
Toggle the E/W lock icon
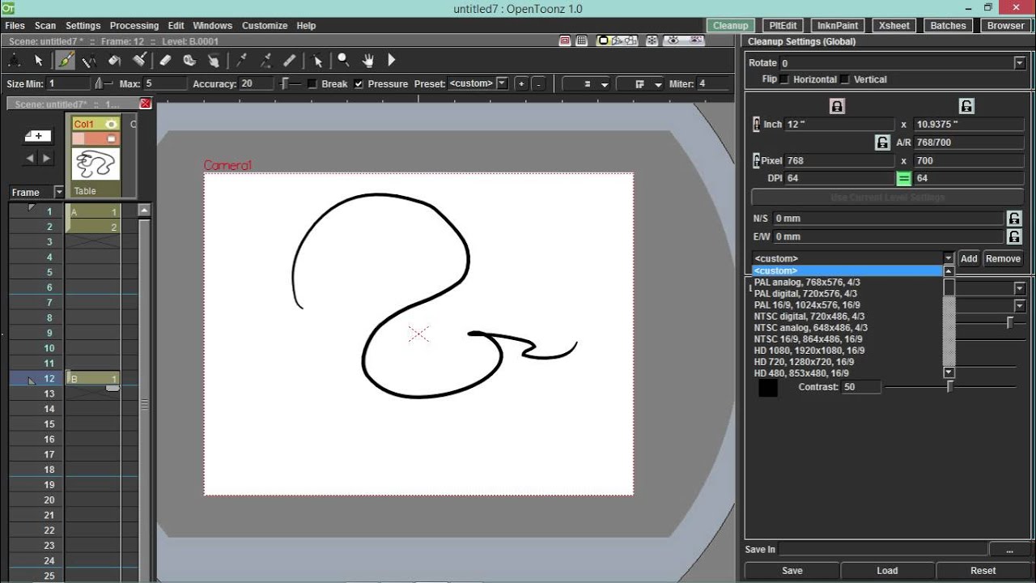(1013, 236)
